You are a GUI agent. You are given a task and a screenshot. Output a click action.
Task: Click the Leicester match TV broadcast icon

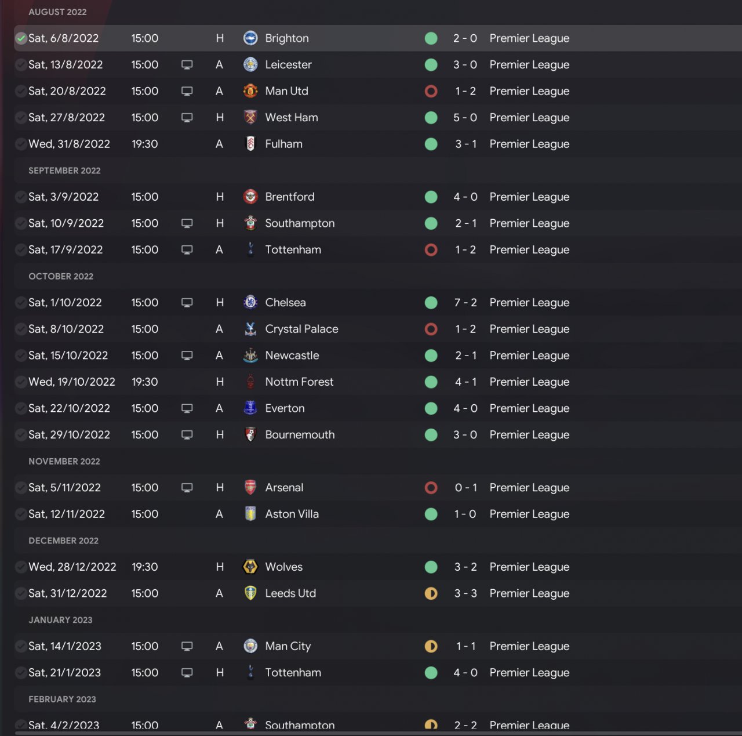pos(187,65)
